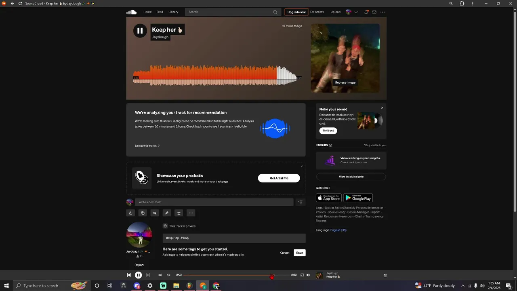Open the Upload page
Screen dimensions: 517x291
336,12
